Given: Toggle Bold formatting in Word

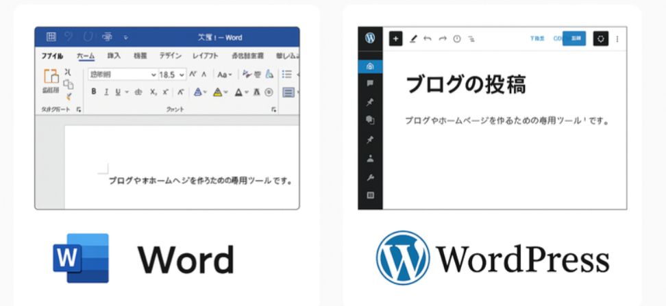Looking at the screenshot, I should pyautogui.click(x=93, y=92).
